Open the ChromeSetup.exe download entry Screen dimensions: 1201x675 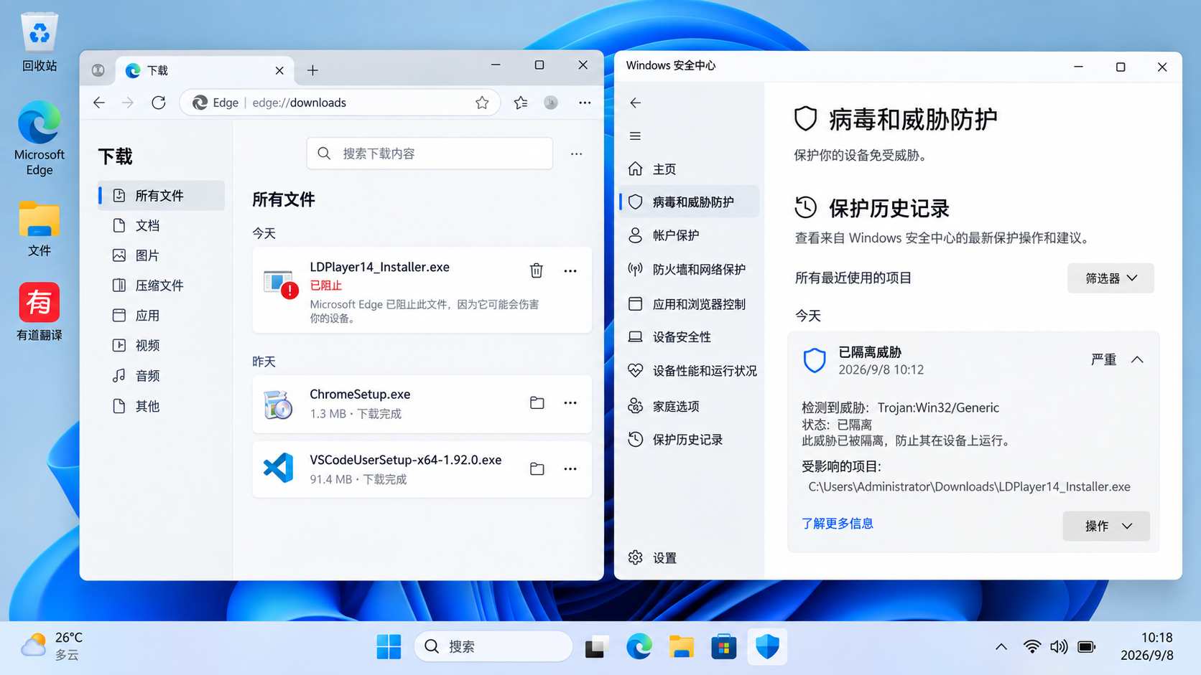[422, 404]
